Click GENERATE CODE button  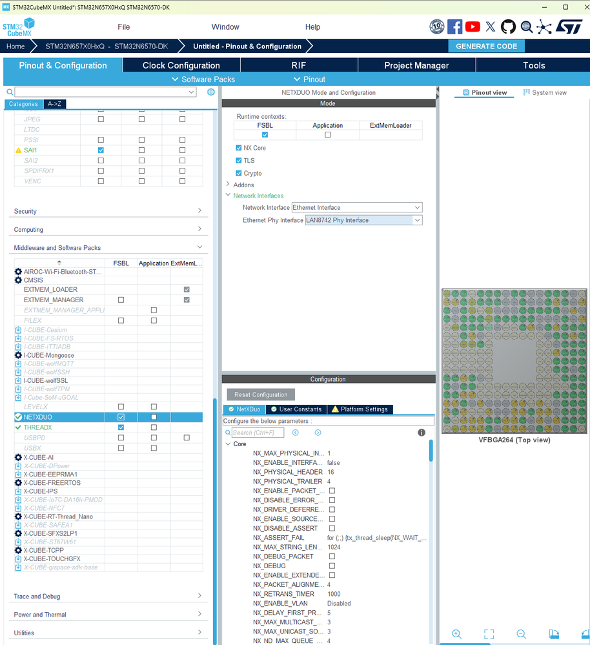point(486,46)
